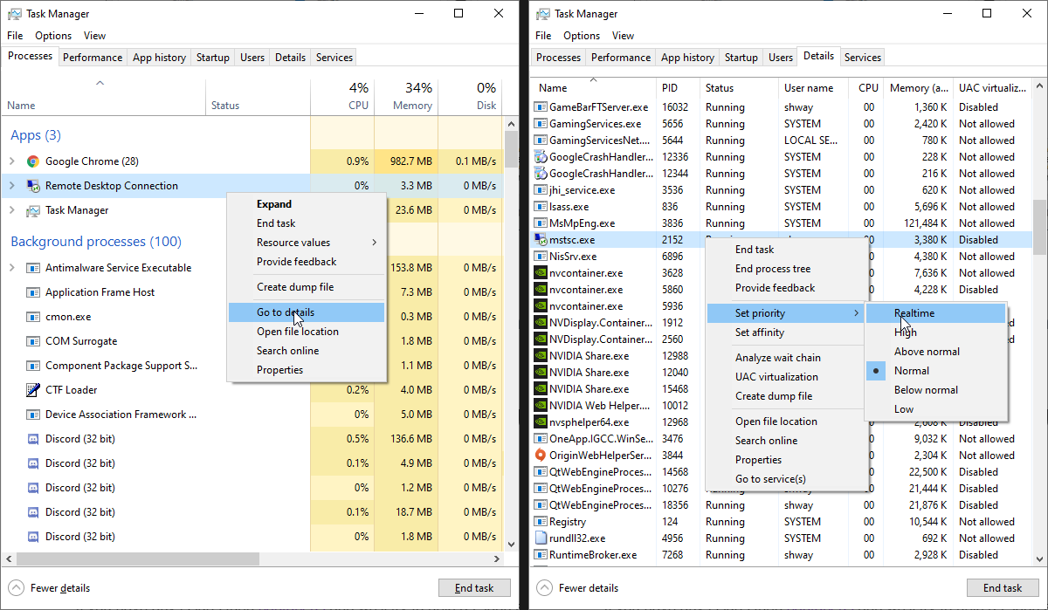
Task: Click the Google Chrome icon in the Processes list
Action: 33,161
